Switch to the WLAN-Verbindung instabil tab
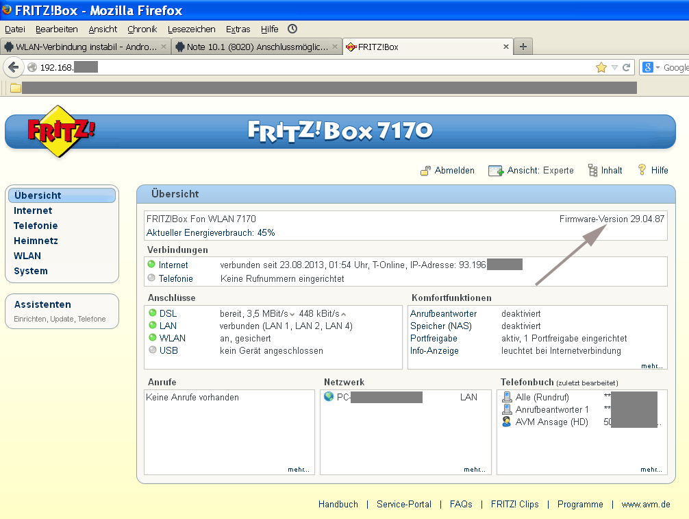Viewport: 689px width, 519px height. tap(85, 47)
